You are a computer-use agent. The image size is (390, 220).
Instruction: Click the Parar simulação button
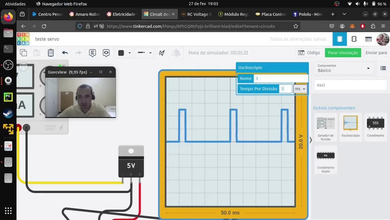(343, 52)
